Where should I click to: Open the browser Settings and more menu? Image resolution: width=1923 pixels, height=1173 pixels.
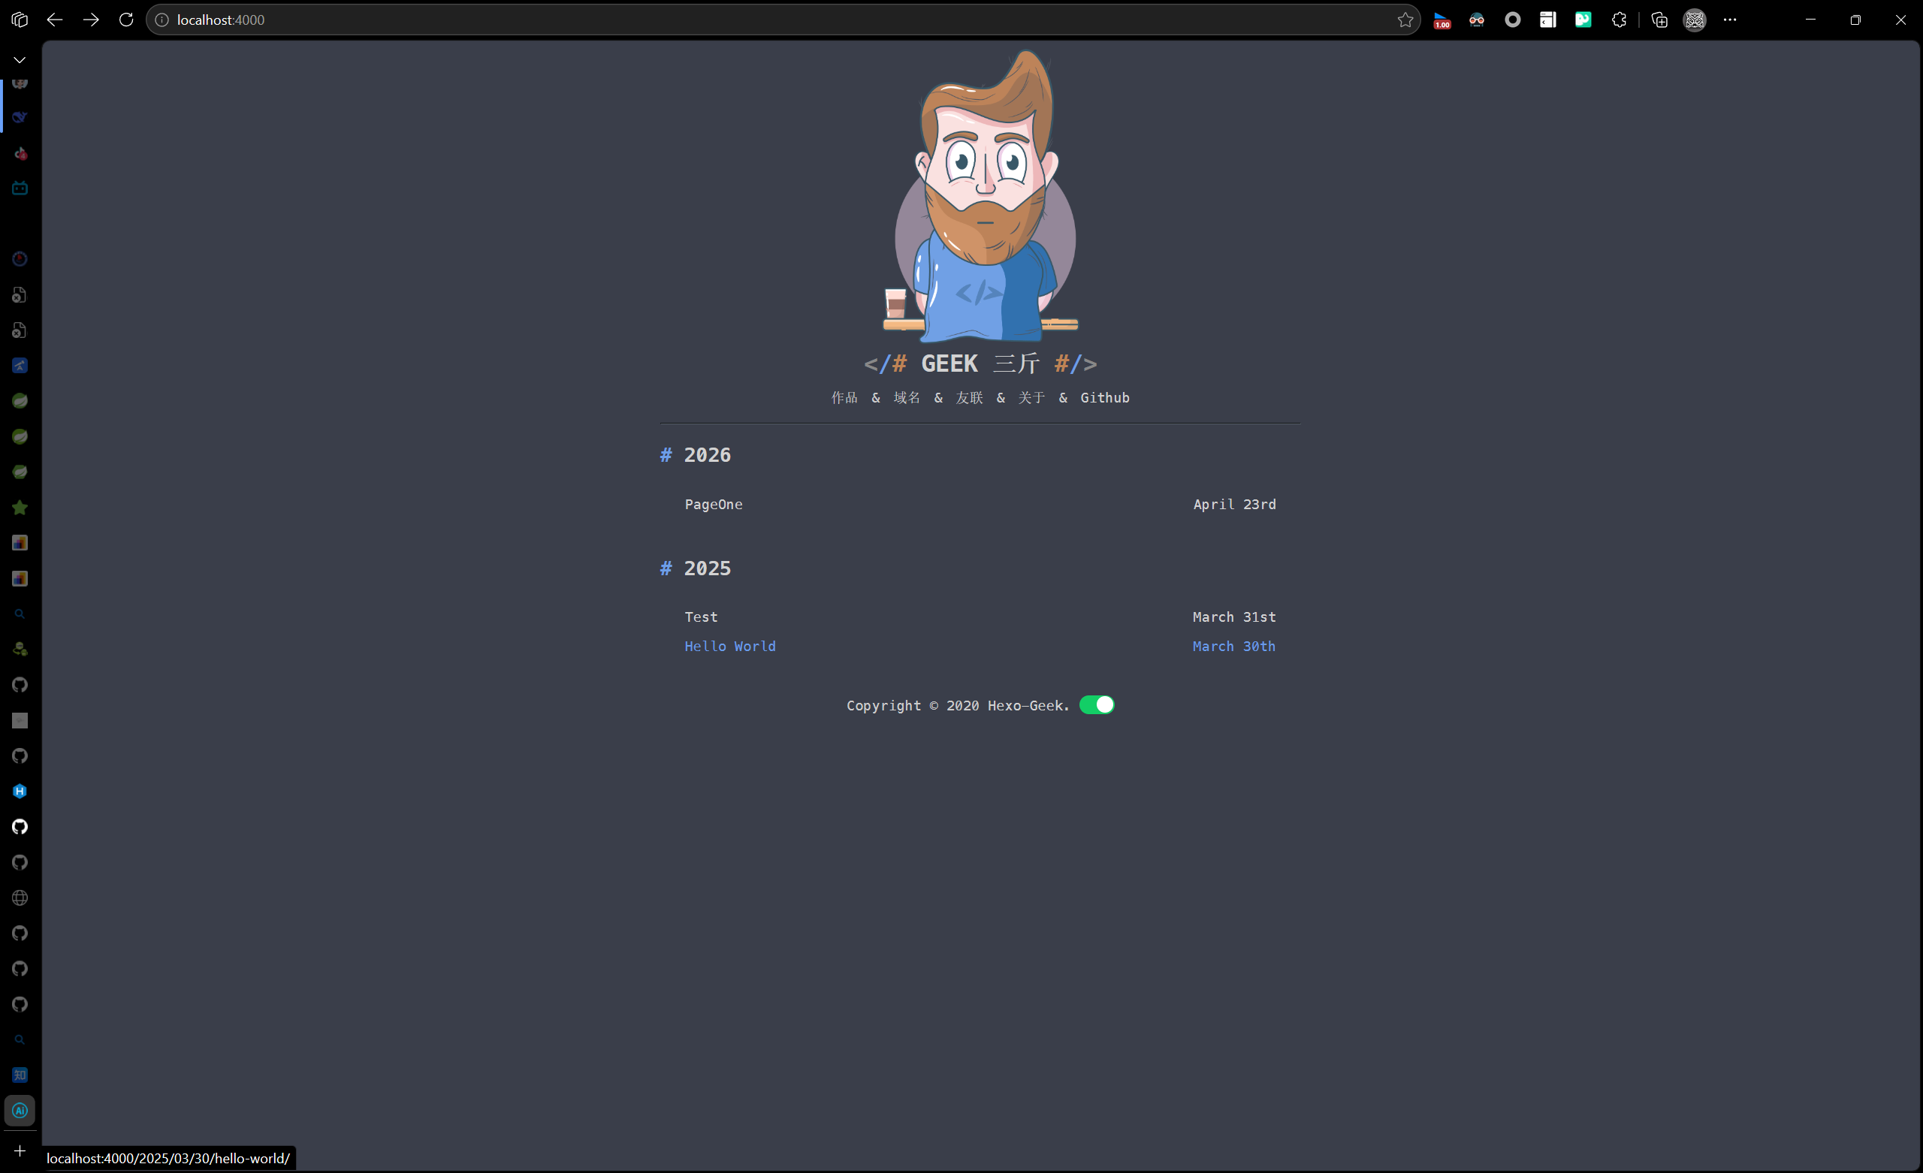1729,20
